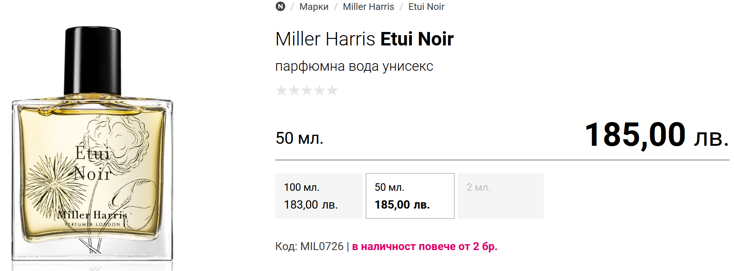This screenshot has height=271, width=734.
Task: Click the large 185,00 лв. price
Action: [656, 135]
